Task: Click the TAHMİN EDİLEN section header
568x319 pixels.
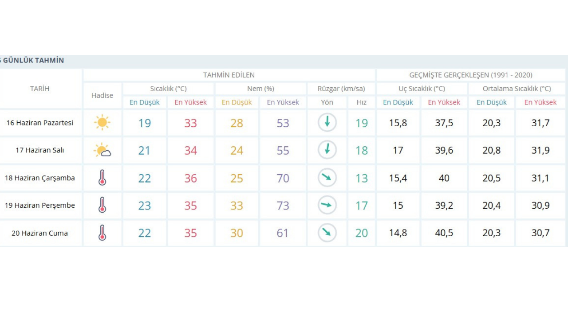Action: [x=229, y=75]
